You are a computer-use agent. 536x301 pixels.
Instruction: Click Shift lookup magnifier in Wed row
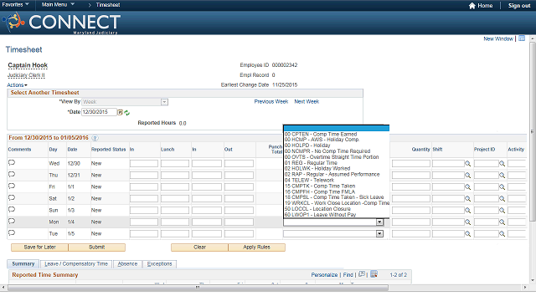pos(467,164)
